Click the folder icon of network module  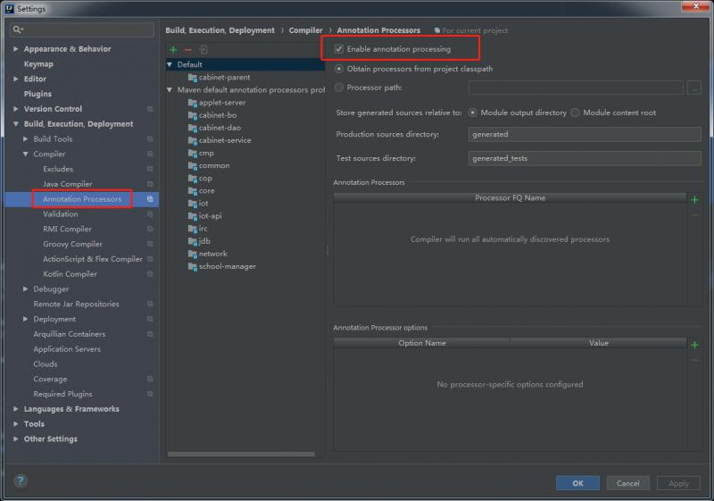pyautogui.click(x=193, y=254)
